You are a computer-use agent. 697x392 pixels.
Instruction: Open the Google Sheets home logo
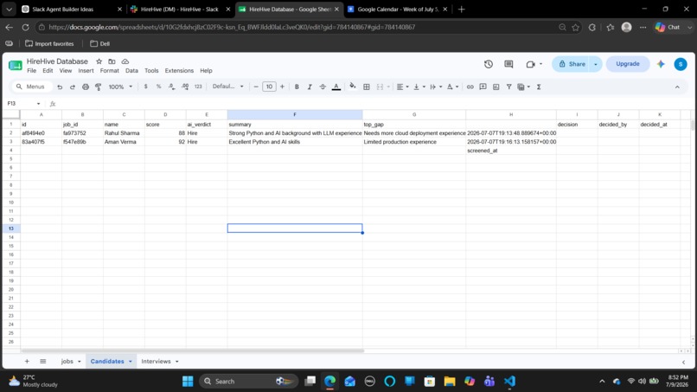(x=15, y=66)
